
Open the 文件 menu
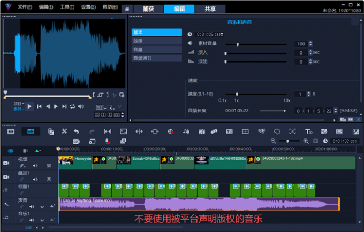25,7
